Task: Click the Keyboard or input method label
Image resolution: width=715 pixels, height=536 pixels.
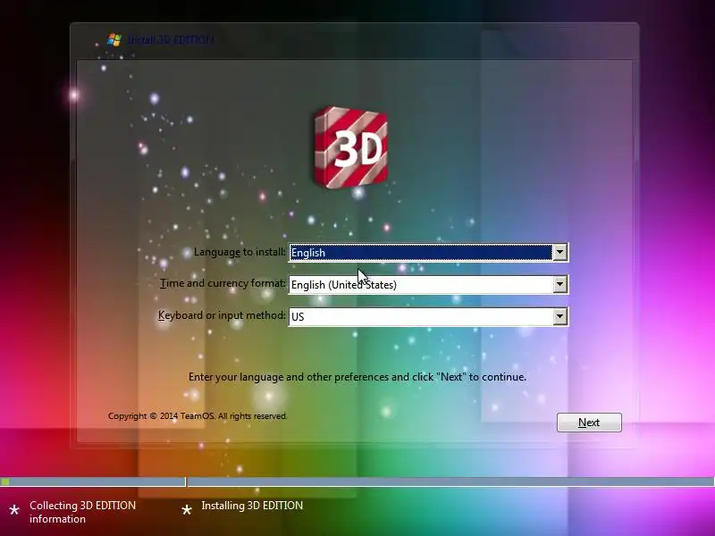Action: (x=222, y=315)
